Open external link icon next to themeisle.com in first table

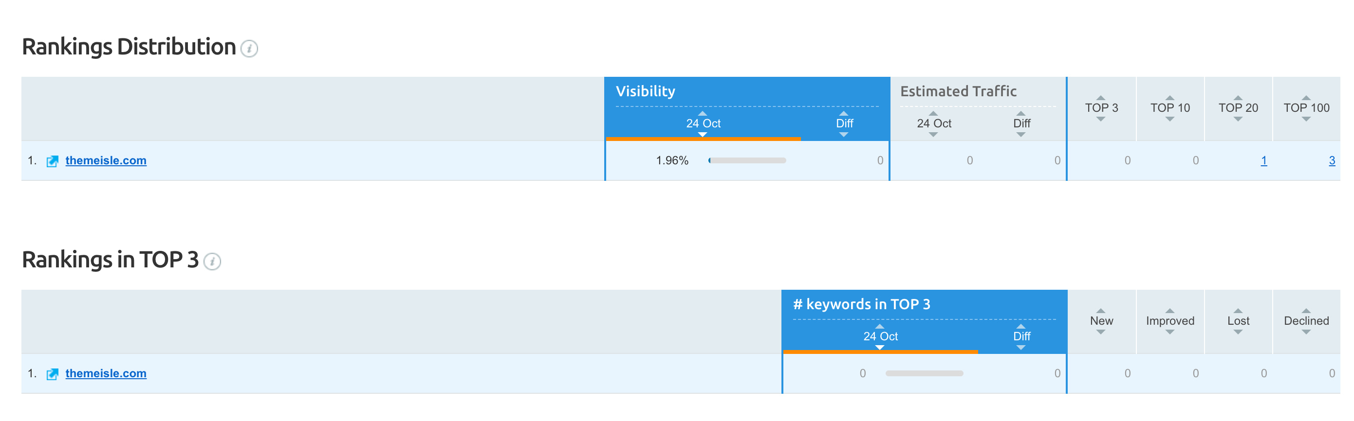[52, 160]
